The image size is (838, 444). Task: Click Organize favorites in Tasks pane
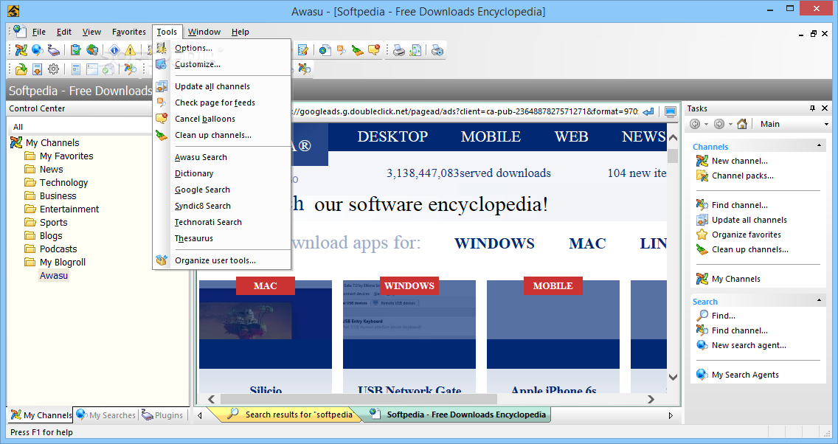point(746,235)
